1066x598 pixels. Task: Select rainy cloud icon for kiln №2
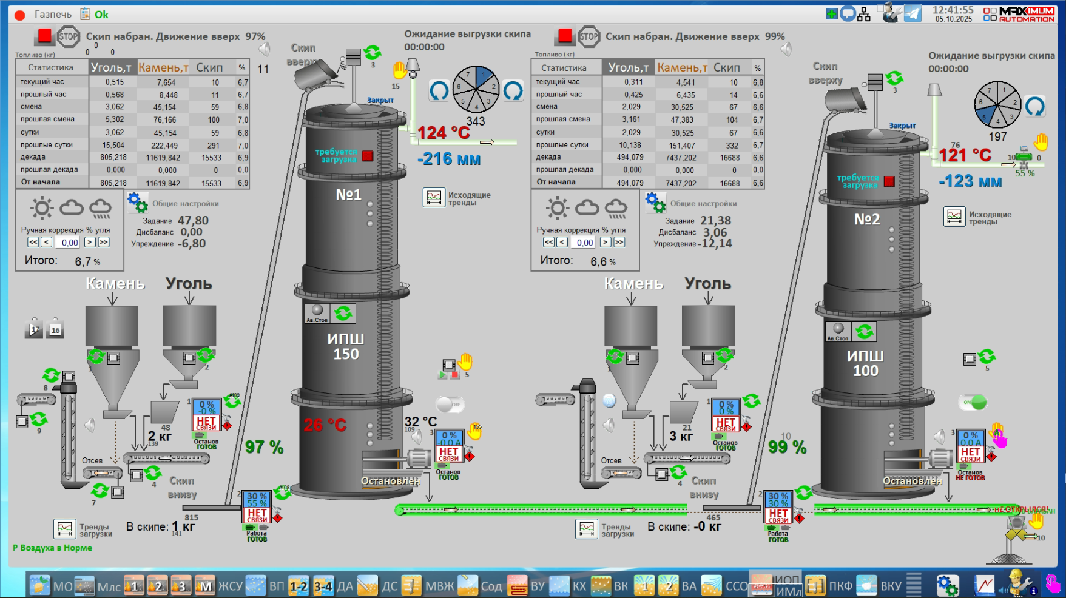coord(616,208)
